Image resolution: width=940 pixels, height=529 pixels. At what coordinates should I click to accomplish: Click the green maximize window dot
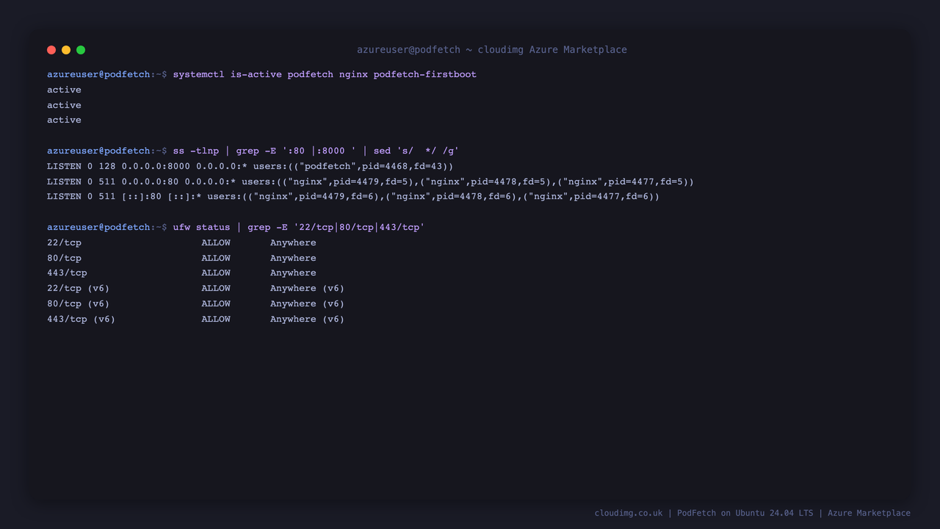(81, 50)
